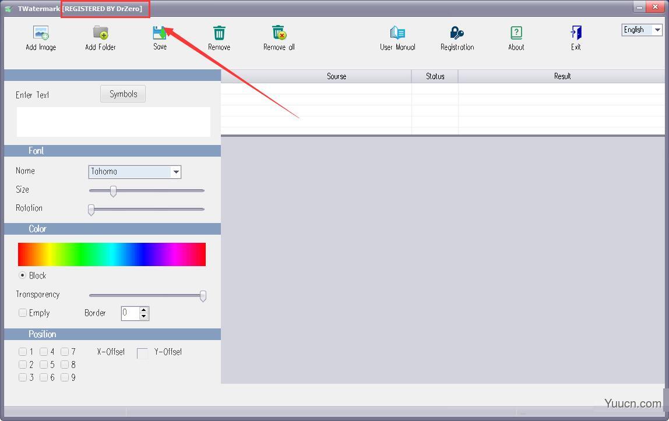
Task: Check position checkbox 8
Action: [x=65, y=365]
